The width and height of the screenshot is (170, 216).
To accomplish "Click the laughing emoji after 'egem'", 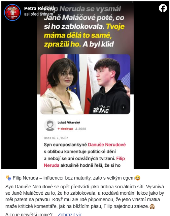I will 138,178.
